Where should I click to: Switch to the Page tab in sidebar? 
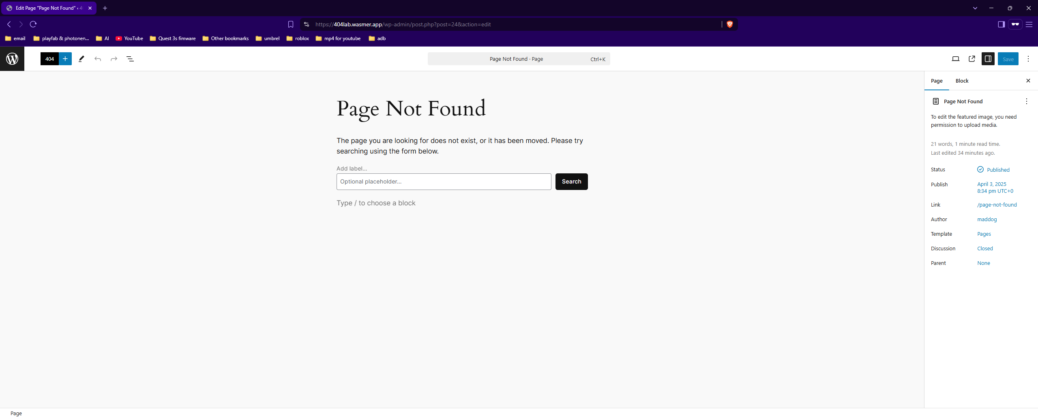pos(937,81)
